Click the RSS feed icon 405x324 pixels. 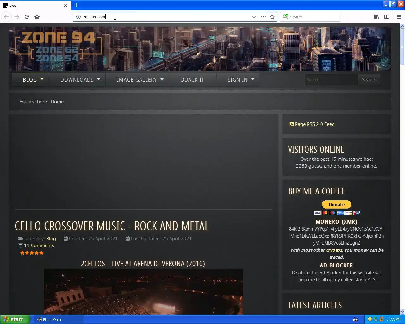(291, 124)
